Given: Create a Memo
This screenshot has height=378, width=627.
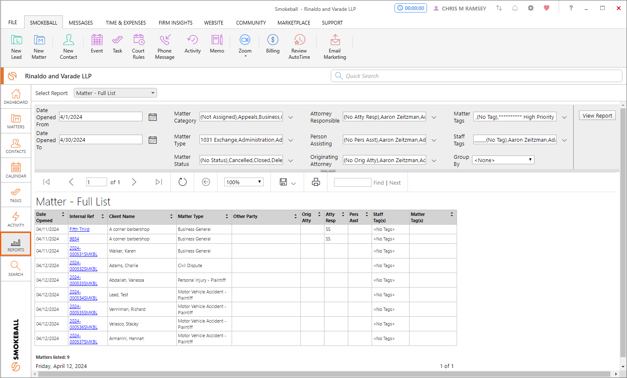Looking at the screenshot, I should pos(217,44).
